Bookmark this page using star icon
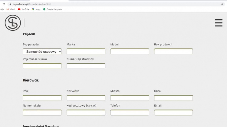227x127 pixels. coord(222,4)
